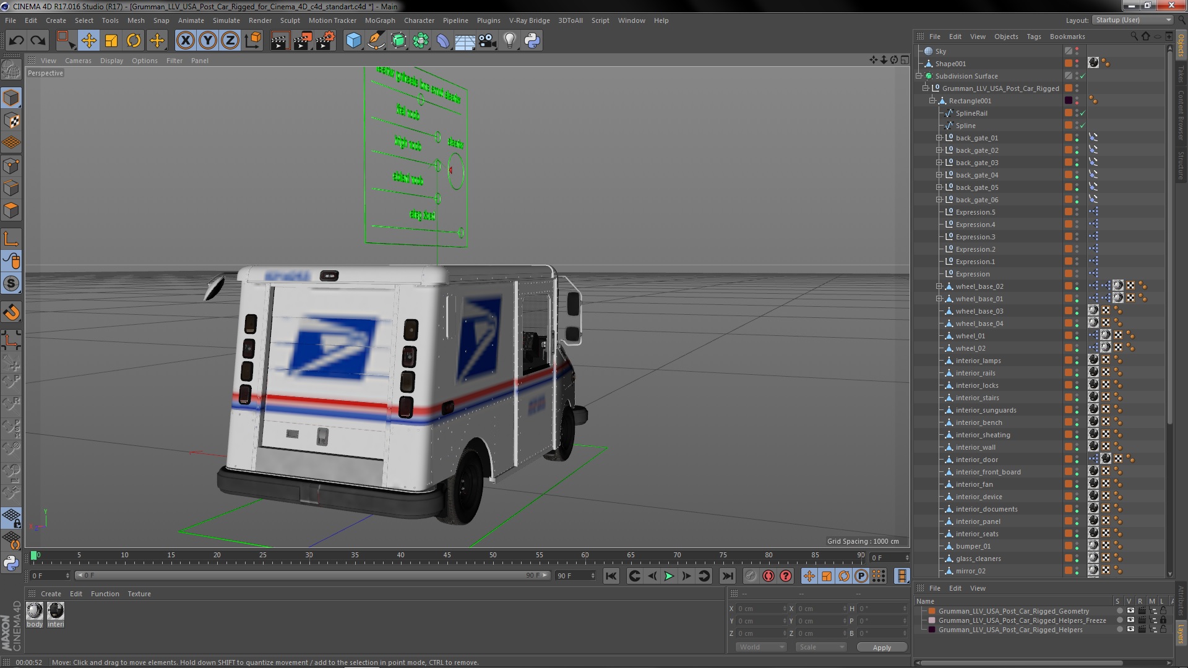Open the MoGraph menu
The width and height of the screenshot is (1188, 668).
point(380,20)
